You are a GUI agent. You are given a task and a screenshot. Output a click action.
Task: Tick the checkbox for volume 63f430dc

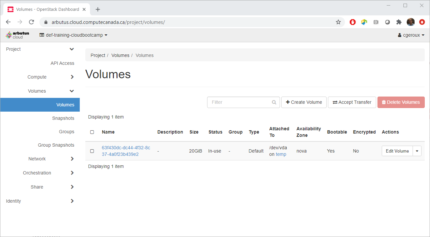coord(92,151)
